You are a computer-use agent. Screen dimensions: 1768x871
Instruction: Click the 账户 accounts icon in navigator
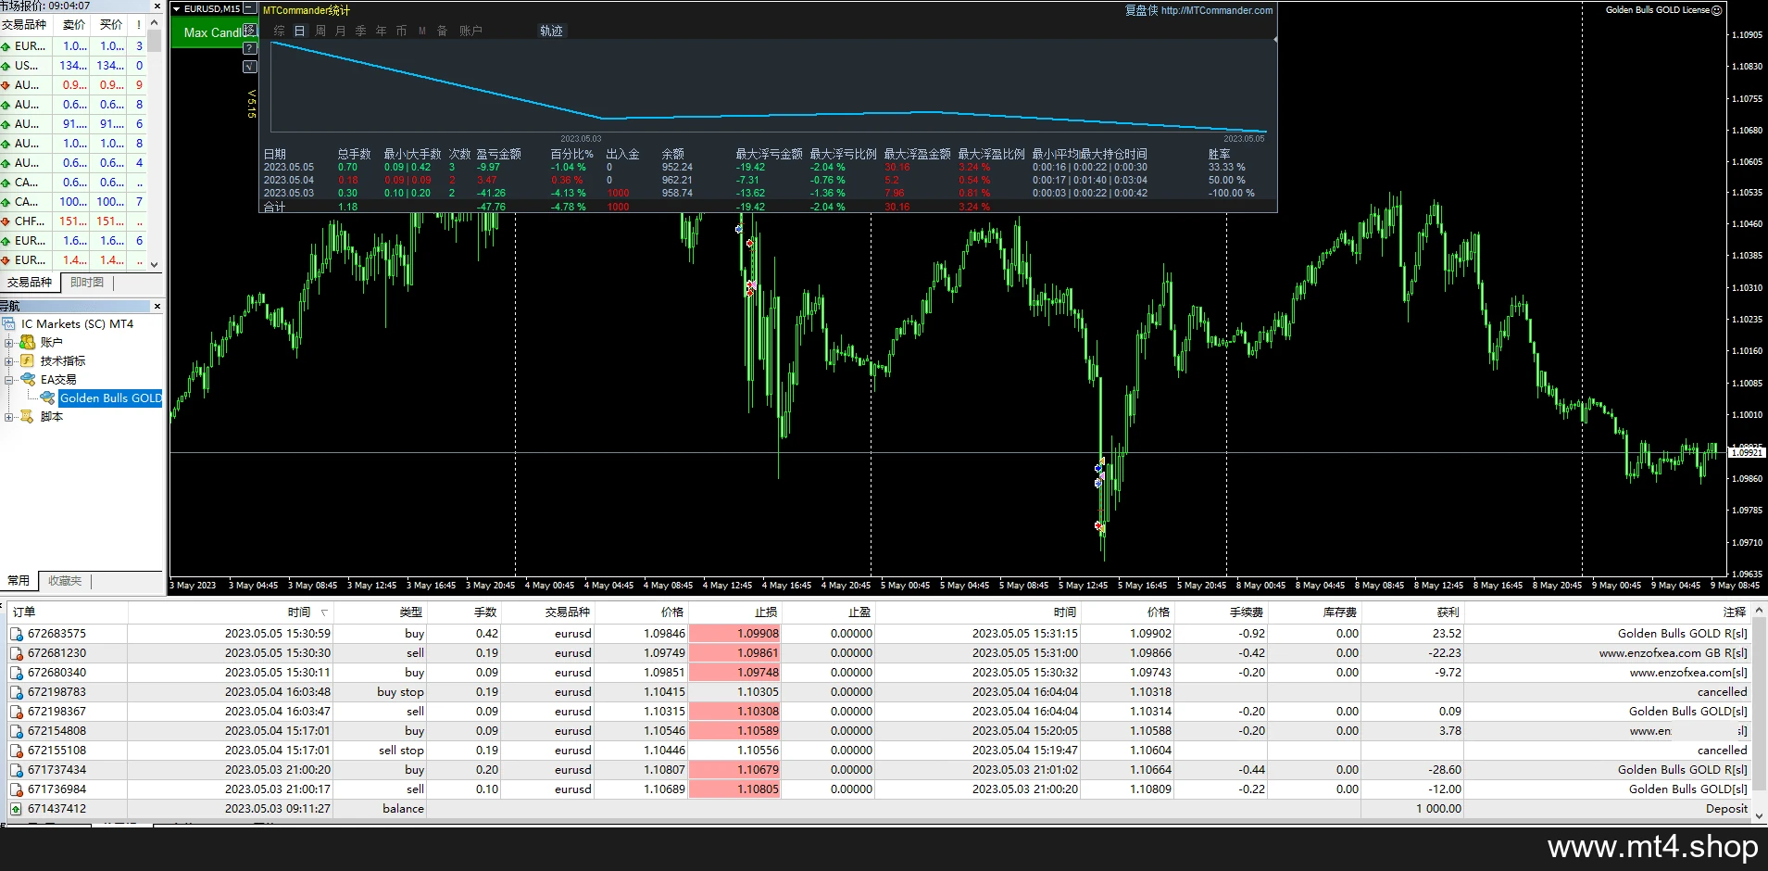[x=28, y=343]
